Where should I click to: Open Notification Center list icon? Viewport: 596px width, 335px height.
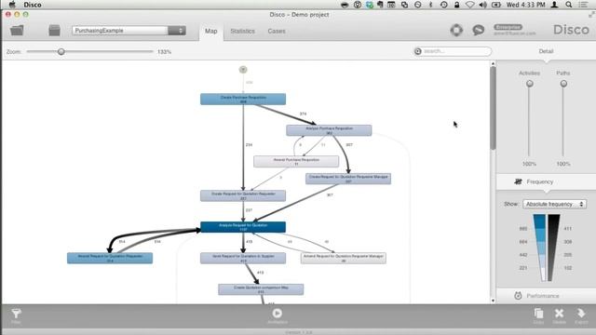coord(583,5)
